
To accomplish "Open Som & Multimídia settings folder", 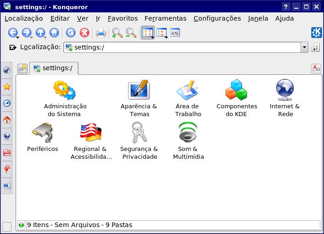I will [188, 141].
